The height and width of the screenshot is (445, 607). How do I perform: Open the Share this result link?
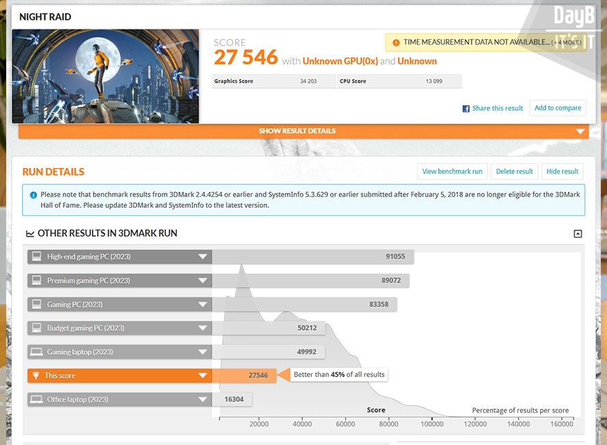pos(497,109)
